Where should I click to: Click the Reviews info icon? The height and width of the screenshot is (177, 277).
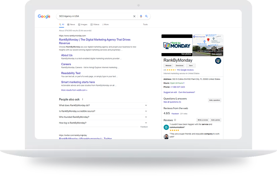175,120
